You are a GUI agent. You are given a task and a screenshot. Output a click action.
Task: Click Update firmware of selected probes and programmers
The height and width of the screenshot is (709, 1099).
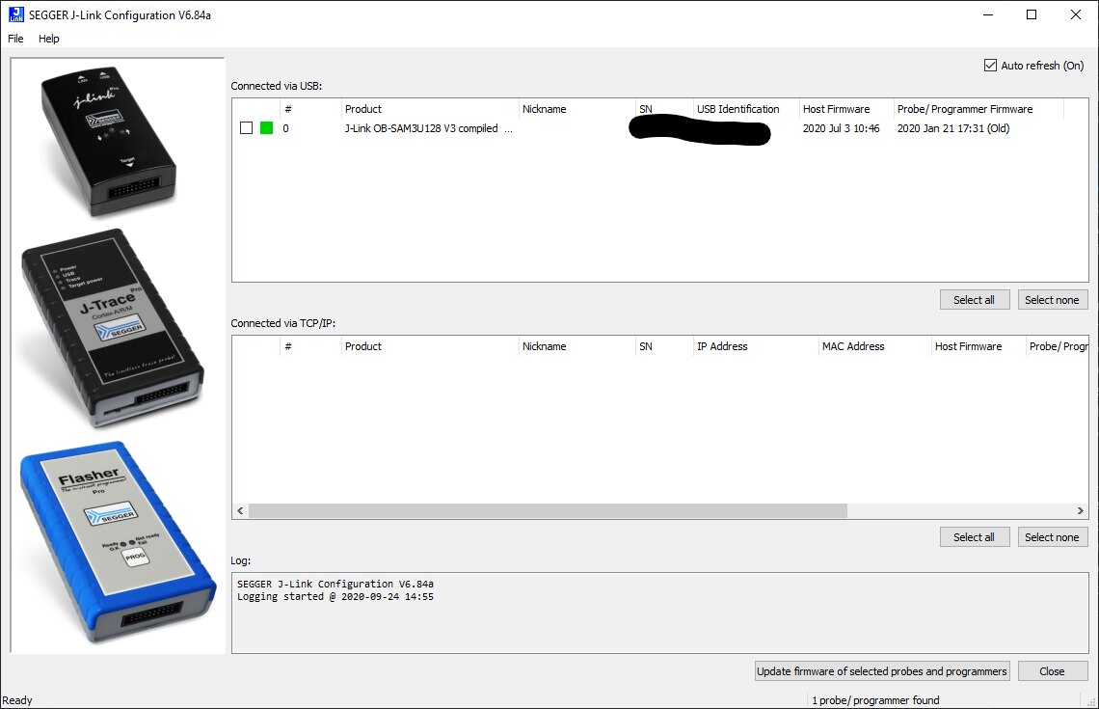pos(882,671)
